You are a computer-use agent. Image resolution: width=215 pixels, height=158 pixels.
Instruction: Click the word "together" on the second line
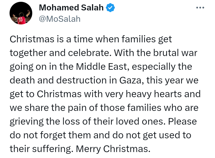click(x=28, y=53)
